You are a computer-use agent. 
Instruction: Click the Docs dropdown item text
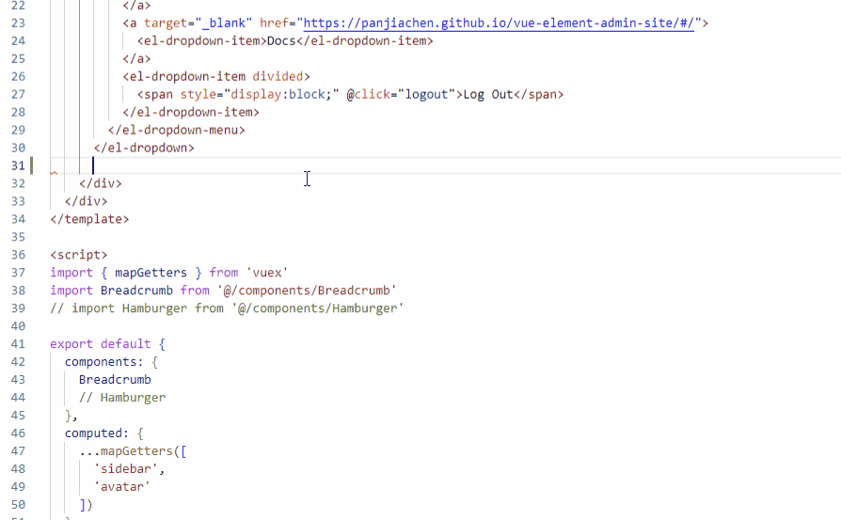tap(281, 40)
